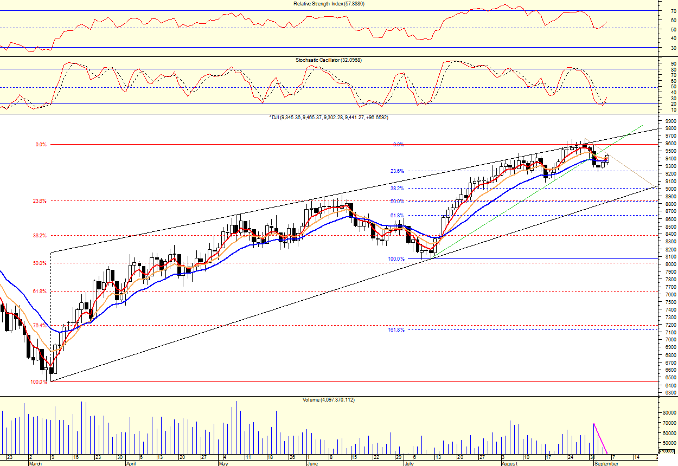
Task: Click the red 76.4% Fibonacci label
Action: (x=40, y=326)
